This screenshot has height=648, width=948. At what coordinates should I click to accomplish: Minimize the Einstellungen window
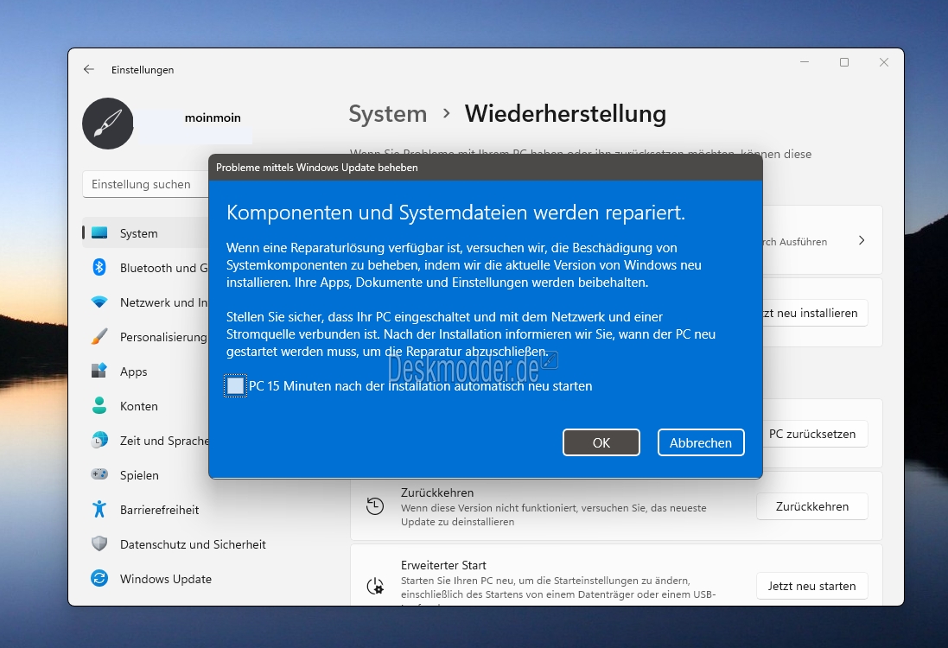coord(805,62)
